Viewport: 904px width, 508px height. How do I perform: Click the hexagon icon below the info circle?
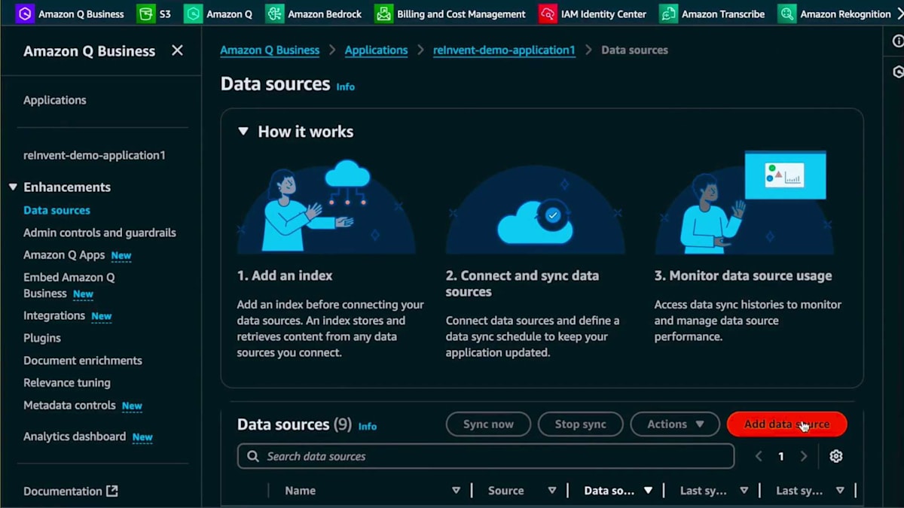(898, 72)
